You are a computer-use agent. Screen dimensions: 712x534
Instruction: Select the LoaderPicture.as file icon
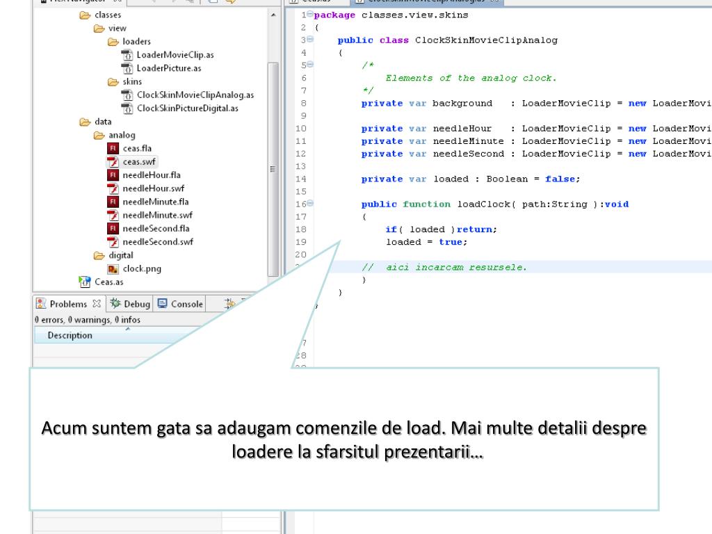(x=127, y=69)
